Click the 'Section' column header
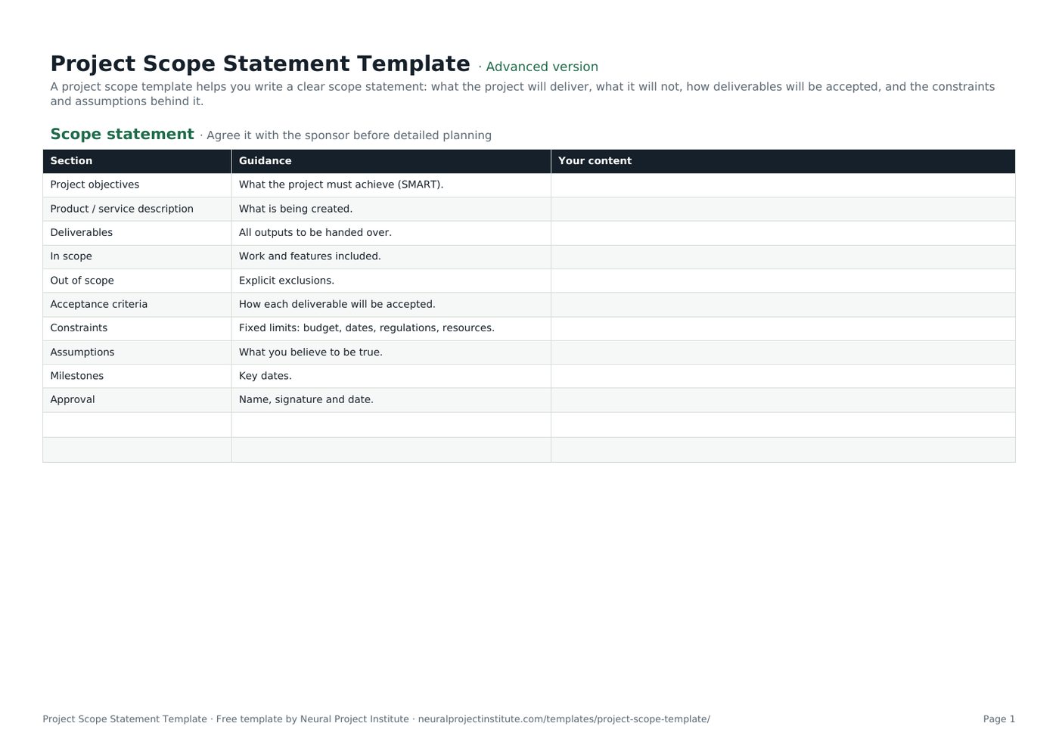Screen dimensions: 1059x748 pos(137,161)
